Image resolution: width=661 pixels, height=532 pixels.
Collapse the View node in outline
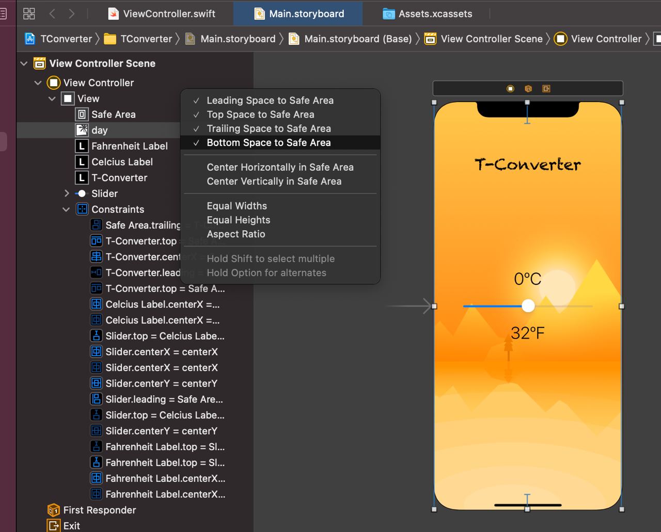[52, 99]
